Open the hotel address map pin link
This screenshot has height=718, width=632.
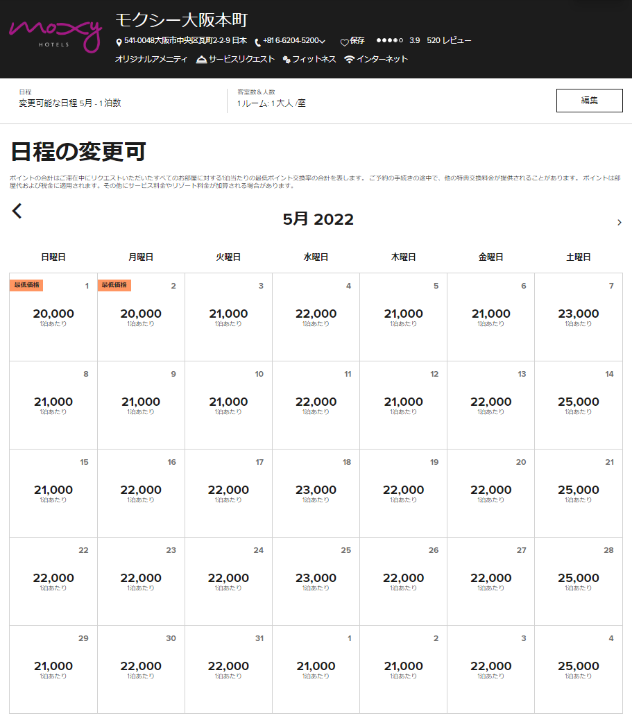click(119, 42)
